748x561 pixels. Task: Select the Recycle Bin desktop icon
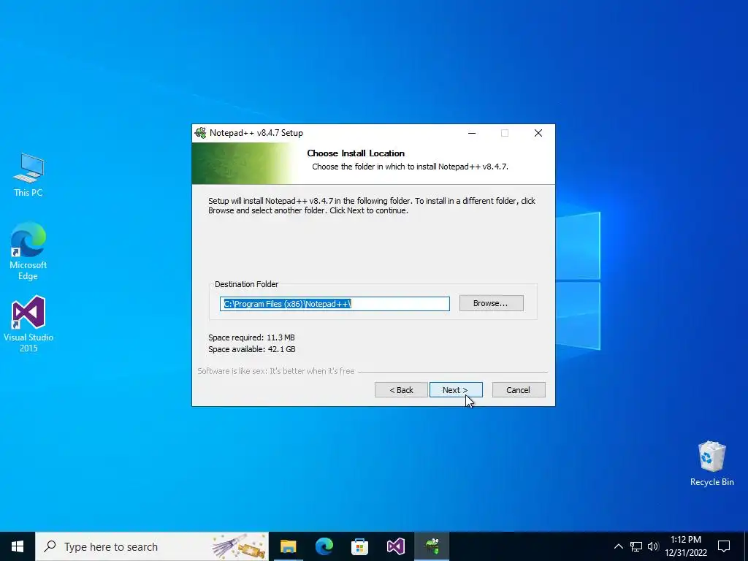click(711, 464)
